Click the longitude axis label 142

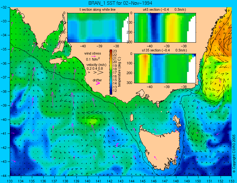(110, 181)
